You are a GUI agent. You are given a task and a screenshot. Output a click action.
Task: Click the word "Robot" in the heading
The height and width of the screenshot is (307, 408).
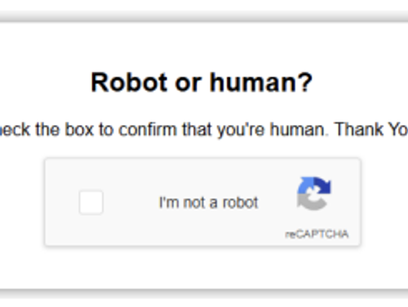[129, 82]
